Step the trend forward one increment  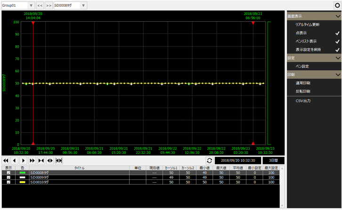tap(24, 161)
